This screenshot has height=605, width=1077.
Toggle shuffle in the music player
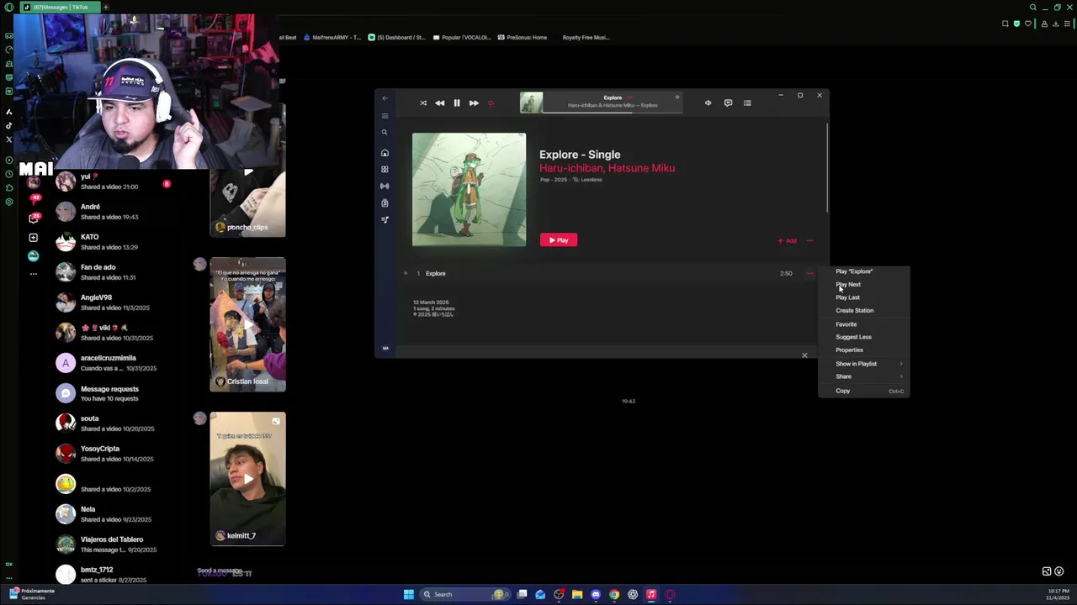[x=423, y=103]
